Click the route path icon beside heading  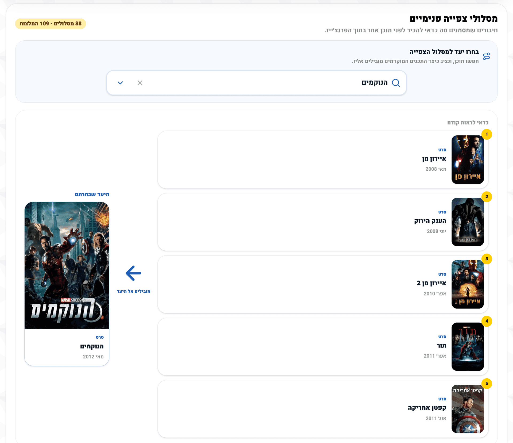[x=486, y=56]
